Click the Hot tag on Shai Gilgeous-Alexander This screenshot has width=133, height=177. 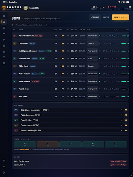click(49, 51)
